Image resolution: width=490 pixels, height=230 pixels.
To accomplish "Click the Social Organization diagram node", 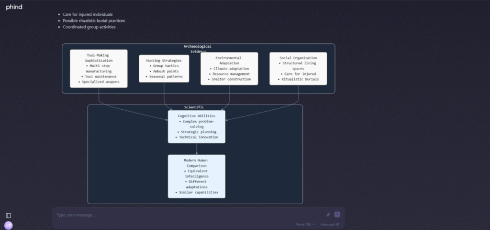I will tap(298, 69).
